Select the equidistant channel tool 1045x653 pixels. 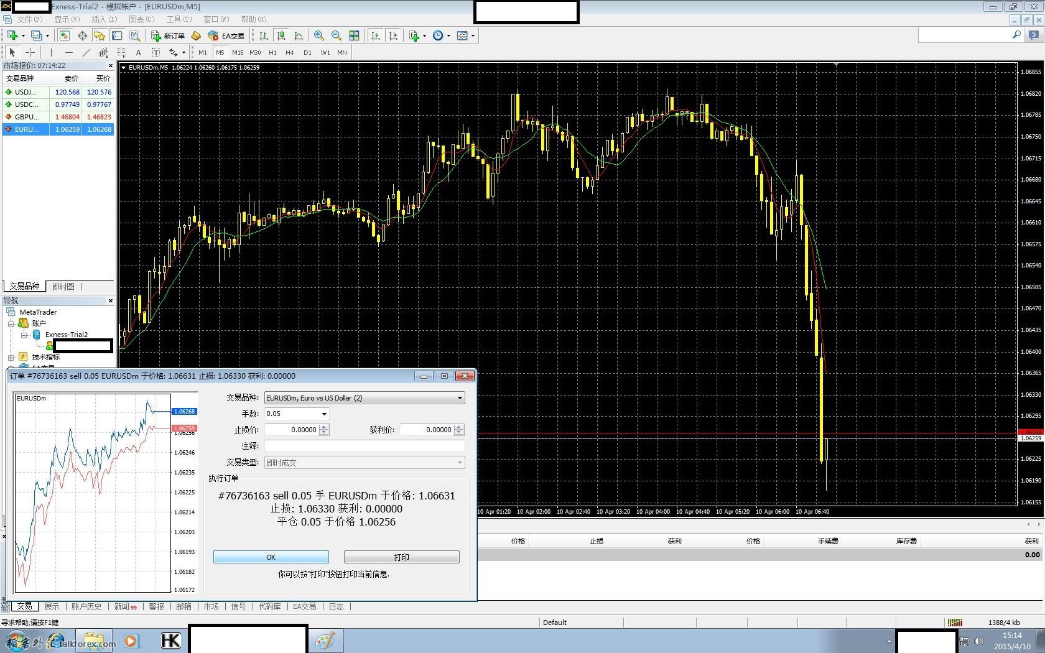point(103,52)
